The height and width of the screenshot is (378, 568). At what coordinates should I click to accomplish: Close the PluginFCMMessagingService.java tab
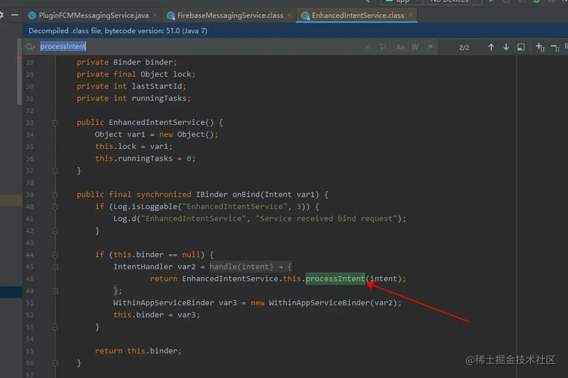pyautogui.click(x=155, y=15)
